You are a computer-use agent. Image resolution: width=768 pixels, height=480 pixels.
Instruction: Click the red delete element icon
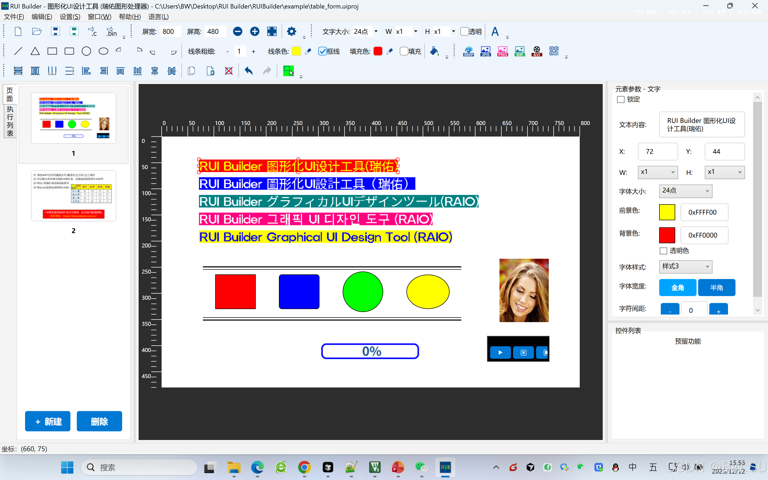229,70
